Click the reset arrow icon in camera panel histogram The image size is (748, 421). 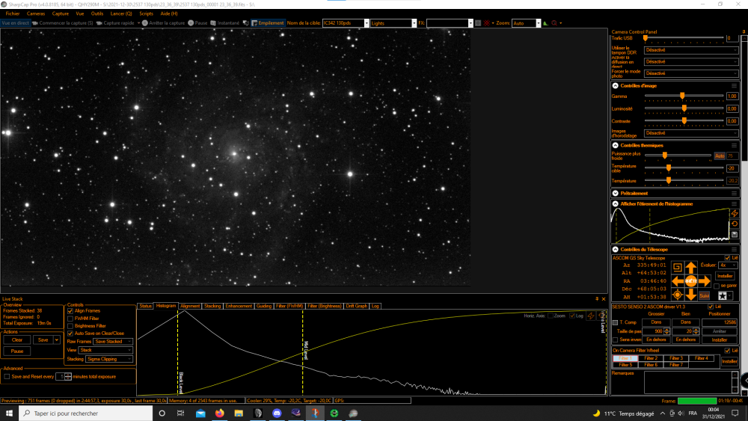[x=735, y=224]
